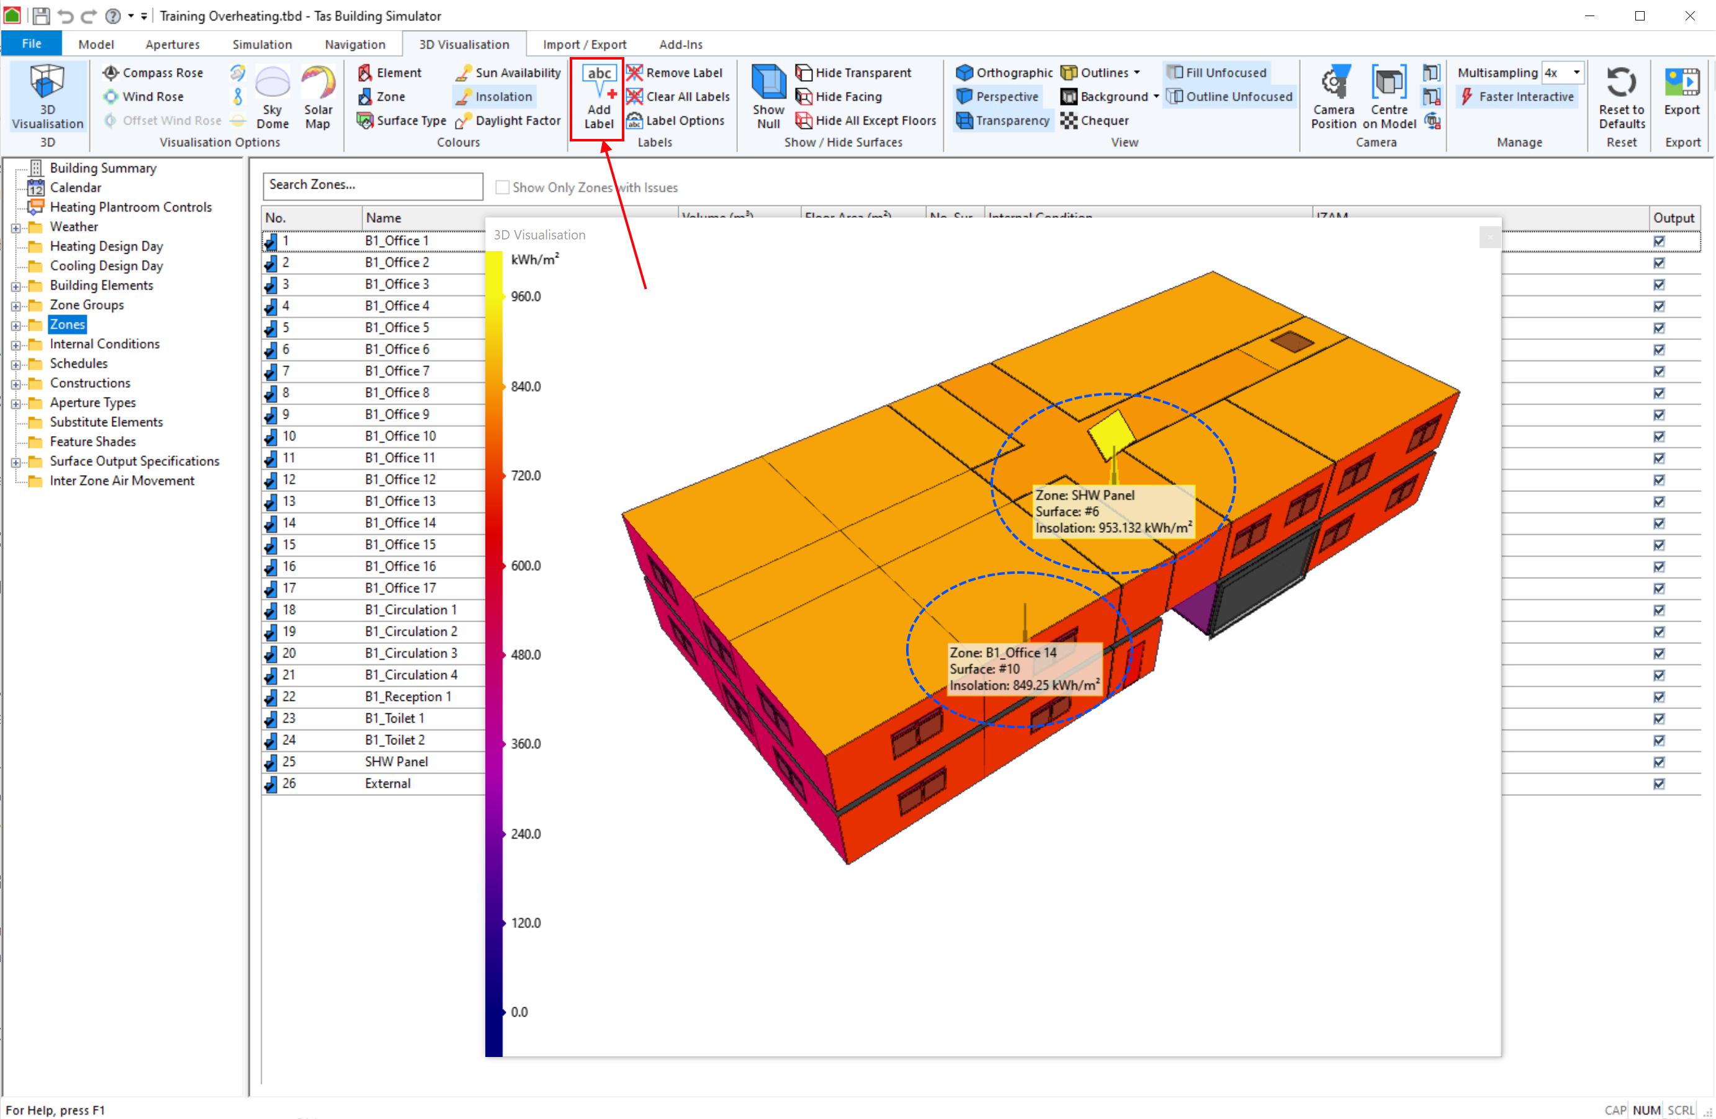Click Show Null surfaces

click(x=768, y=97)
